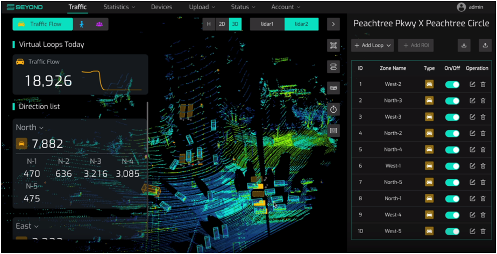The height and width of the screenshot is (254, 497).
Task: Switch to the lidar1 view tab
Action: [x=267, y=24]
